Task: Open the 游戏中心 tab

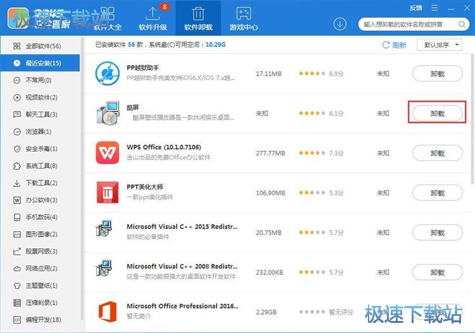Action: click(244, 18)
